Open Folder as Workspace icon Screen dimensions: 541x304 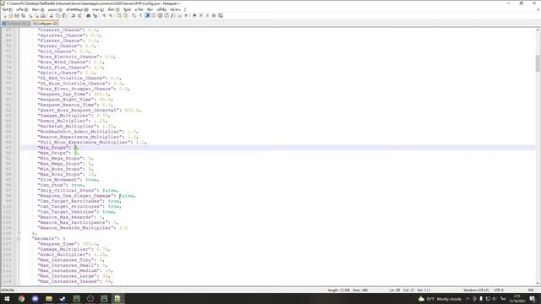(x=179, y=15)
